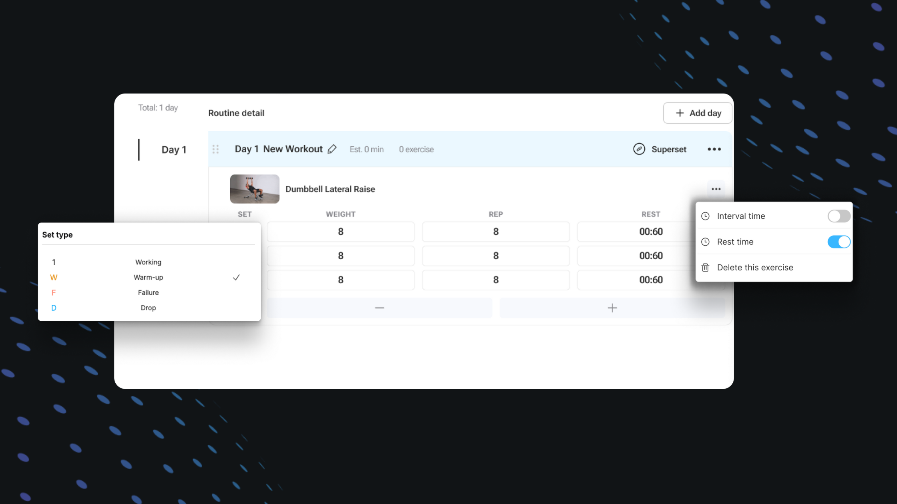Turn off the Rest time switch
The image size is (897, 504).
click(839, 242)
